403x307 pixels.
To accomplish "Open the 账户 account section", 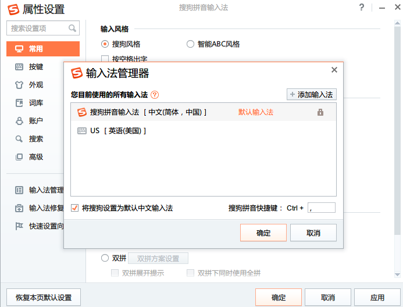I will (x=36, y=121).
